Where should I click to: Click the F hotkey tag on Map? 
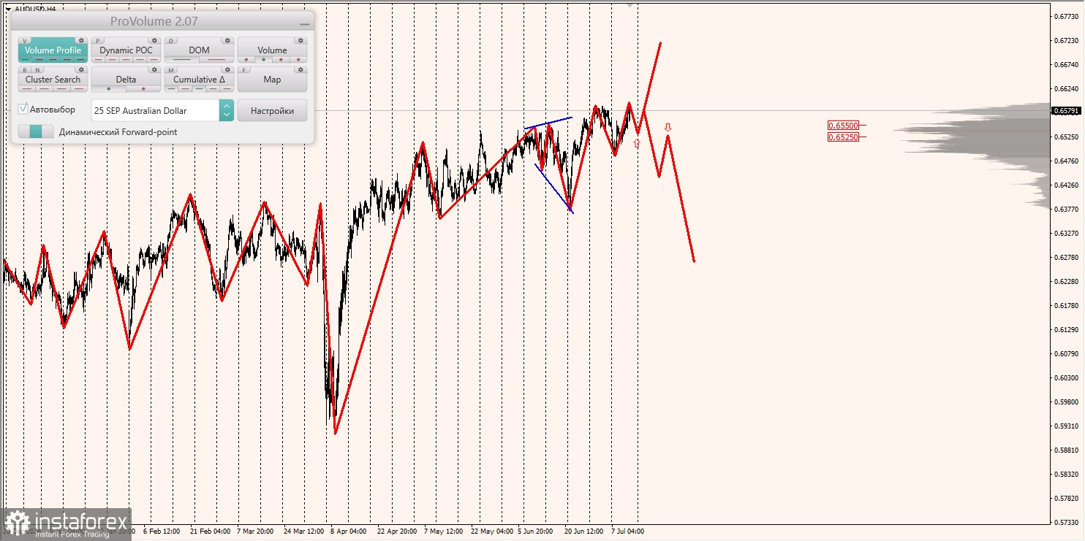243,70
